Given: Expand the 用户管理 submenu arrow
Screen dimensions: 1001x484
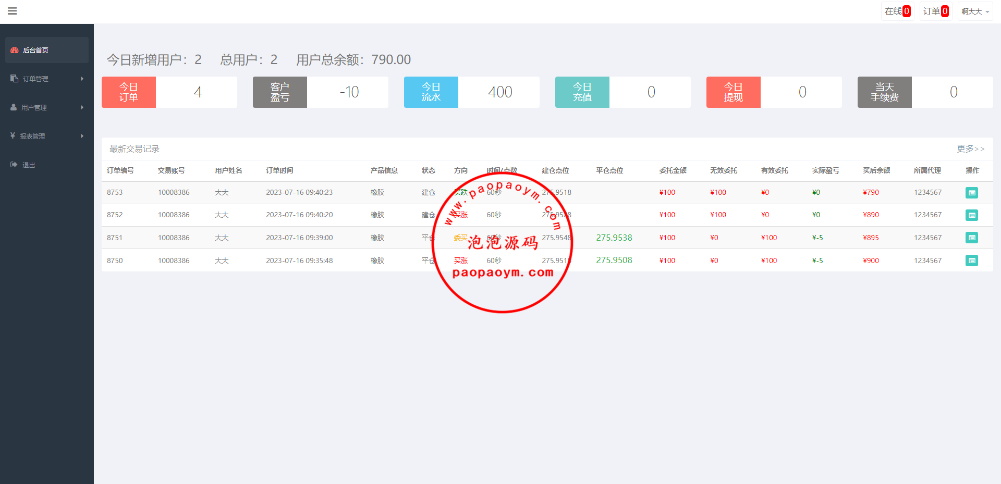Looking at the screenshot, I should pyautogui.click(x=82, y=107).
